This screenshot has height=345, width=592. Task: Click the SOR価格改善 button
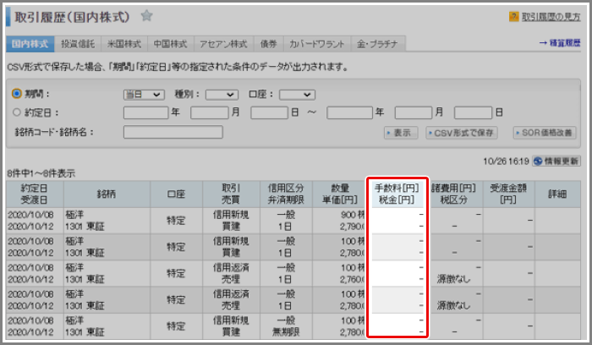click(545, 133)
